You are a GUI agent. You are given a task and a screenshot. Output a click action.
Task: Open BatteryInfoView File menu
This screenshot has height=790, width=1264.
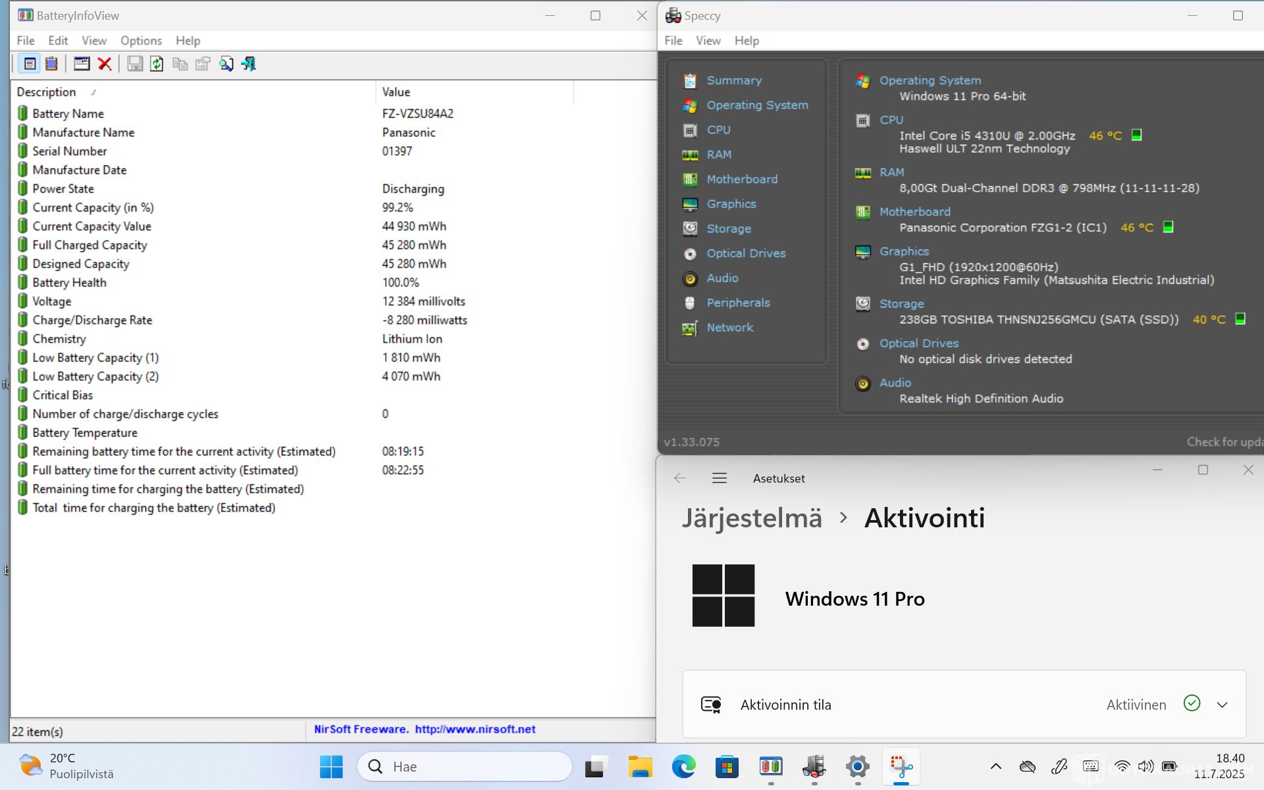[x=26, y=40]
